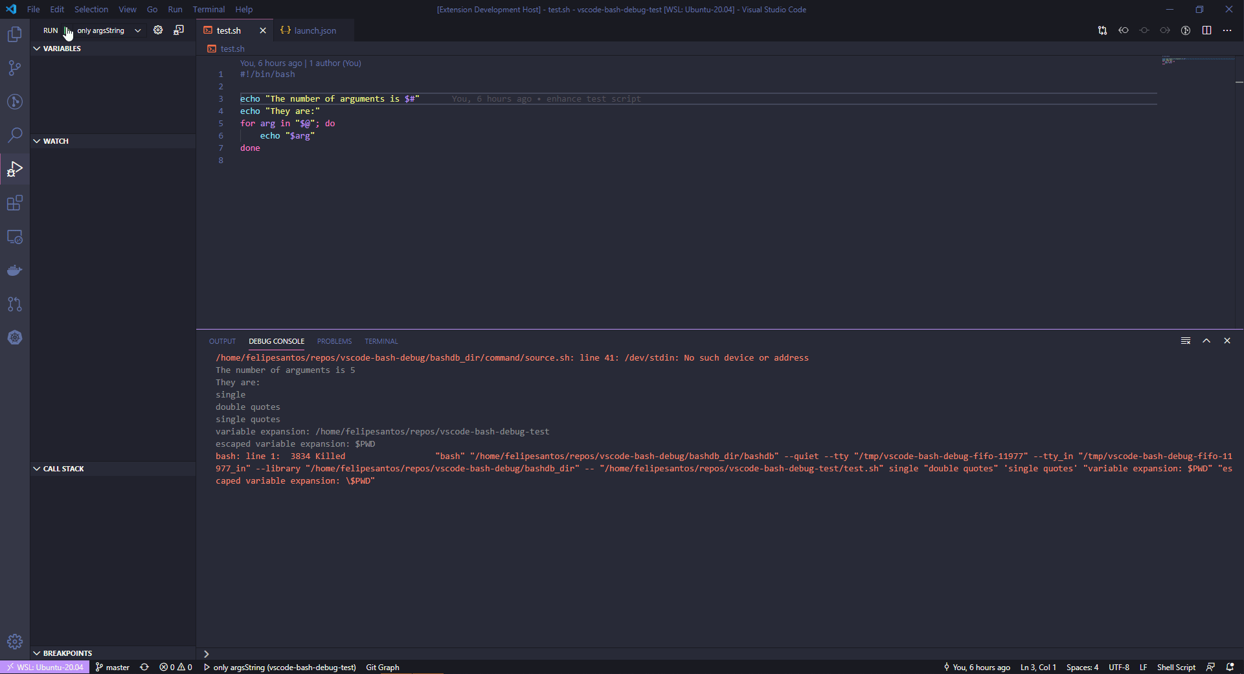Change end of line sequence LF
This screenshot has height=674, width=1244.
click(x=1144, y=667)
